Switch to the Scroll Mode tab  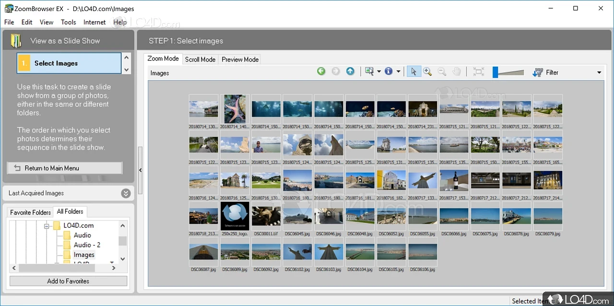coord(200,60)
